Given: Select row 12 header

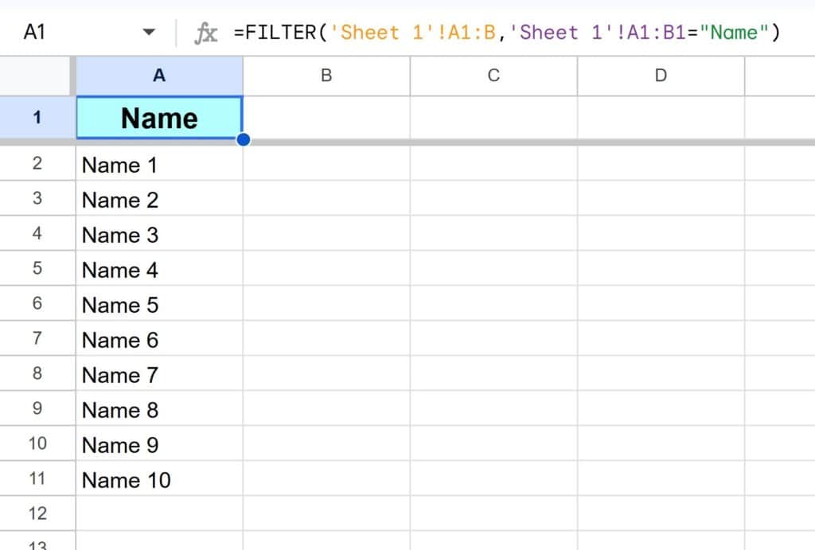Looking at the screenshot, I should tap(37, 513).
